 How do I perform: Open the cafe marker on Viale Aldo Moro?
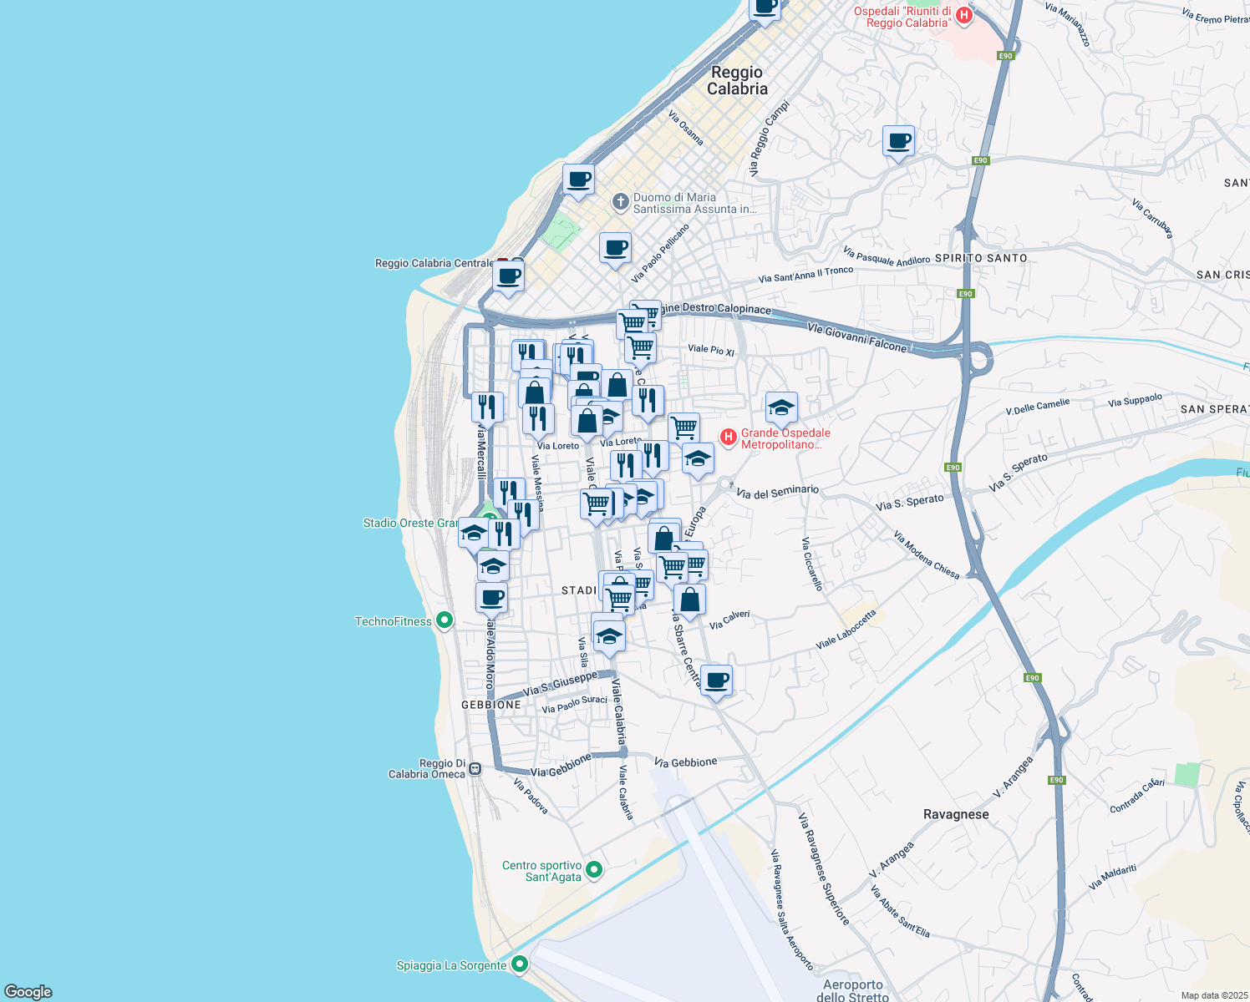491,599
